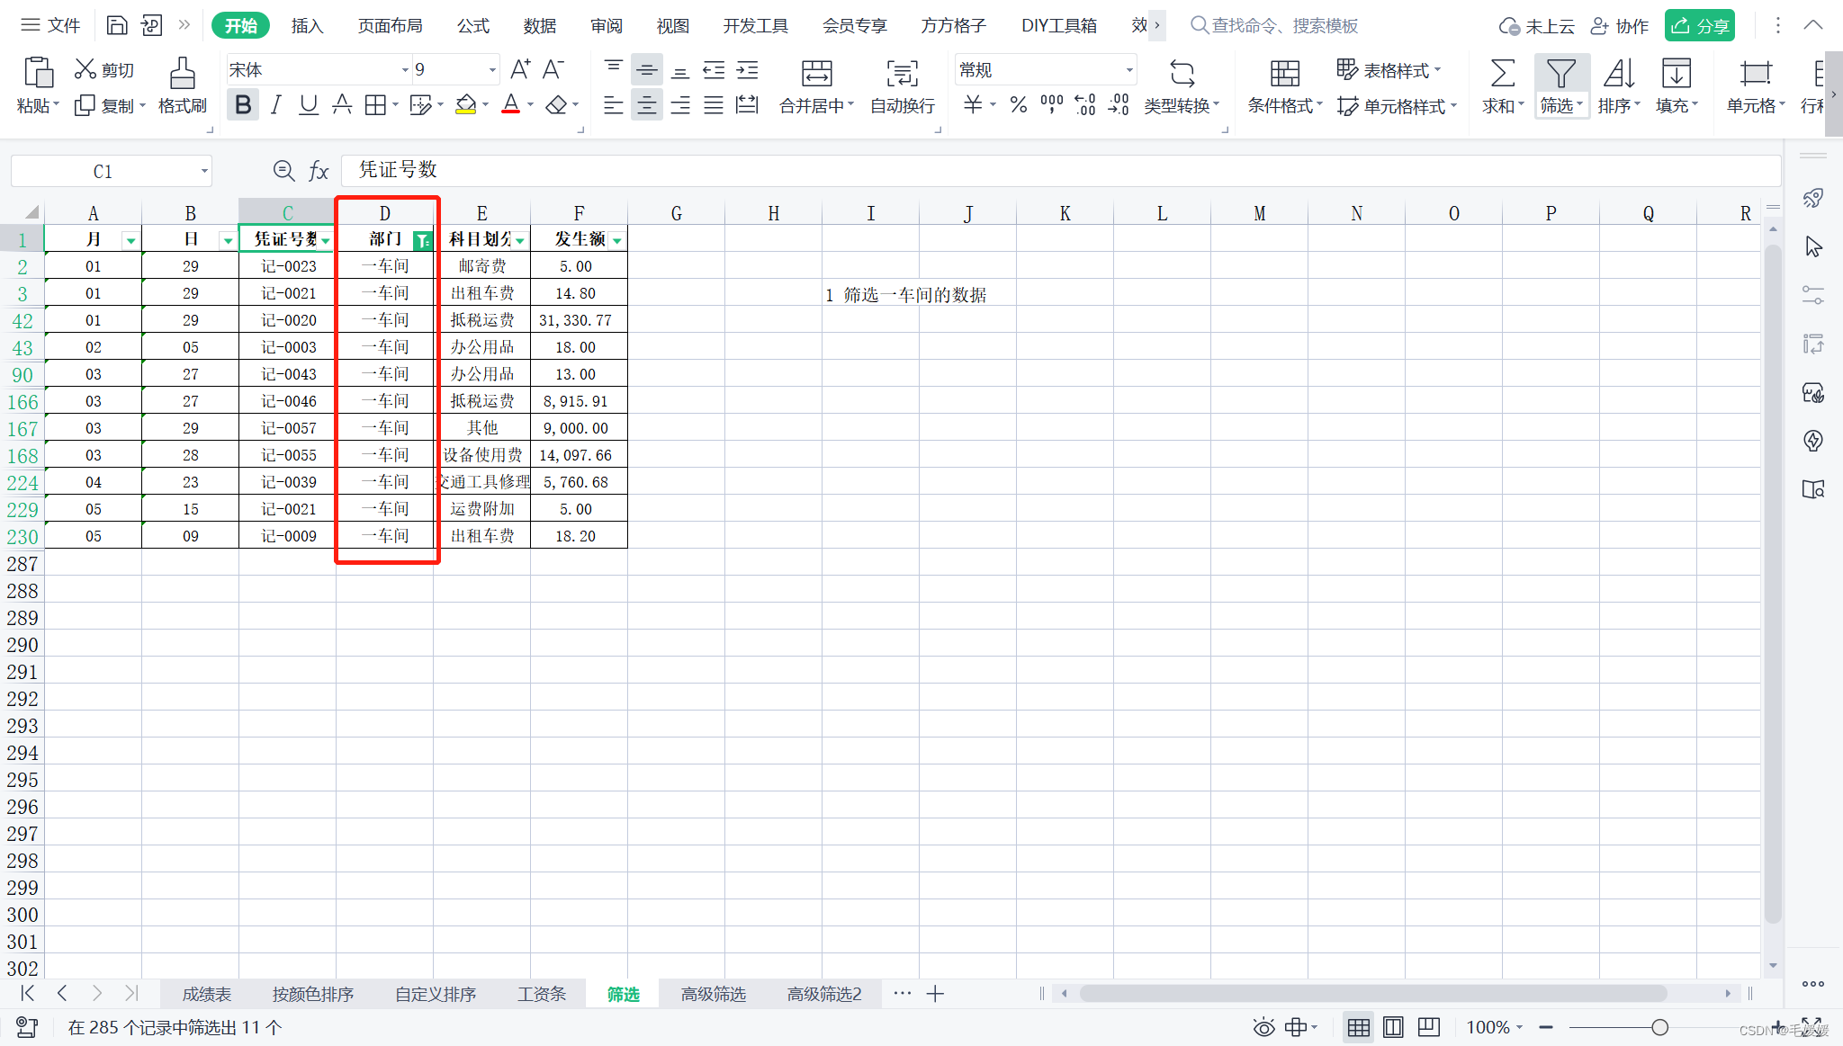Click the fill color bucket swatch
The height and width of the screenshot is (1046, 1843).
tap(465, 105)
